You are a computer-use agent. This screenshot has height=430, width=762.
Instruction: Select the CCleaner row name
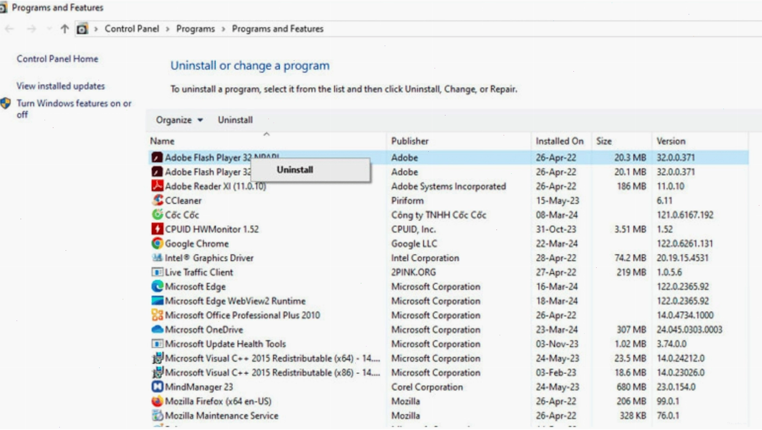[183, 201]
